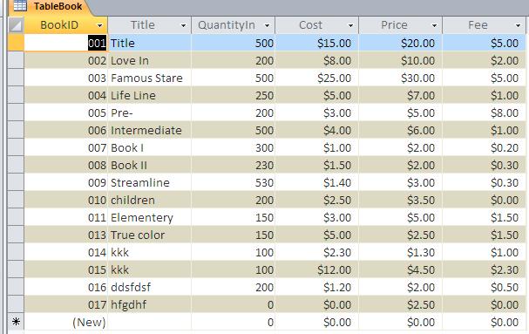Click the Title cell containing Famous Stare
529x334 pixels.
click(x=149, y=78)
